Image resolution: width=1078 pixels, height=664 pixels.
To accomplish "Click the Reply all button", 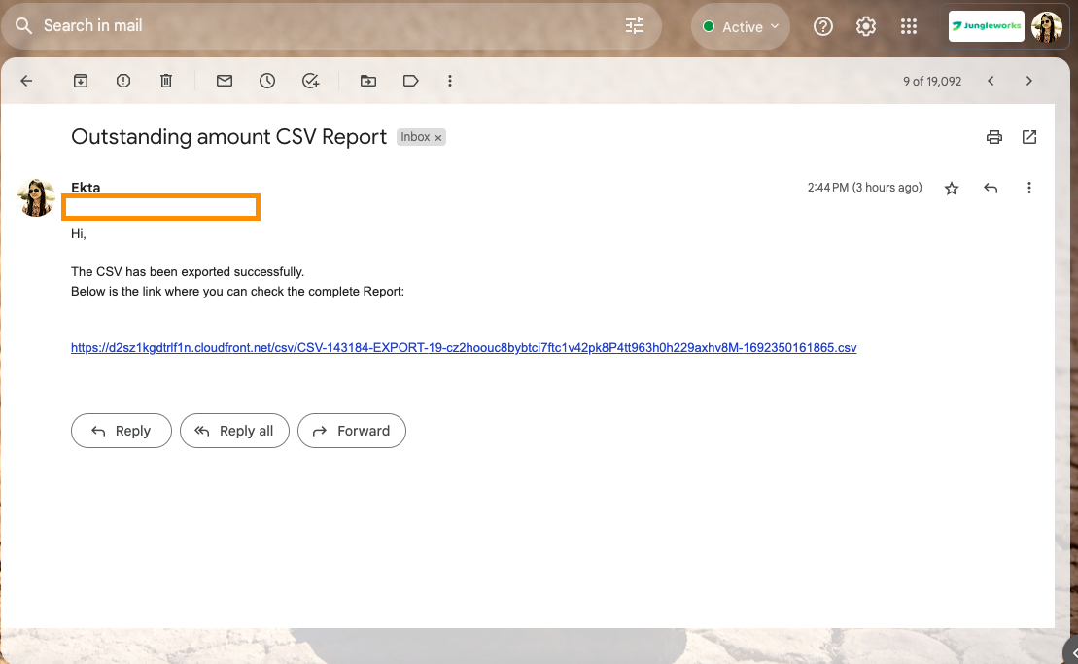I will [234, 431].
